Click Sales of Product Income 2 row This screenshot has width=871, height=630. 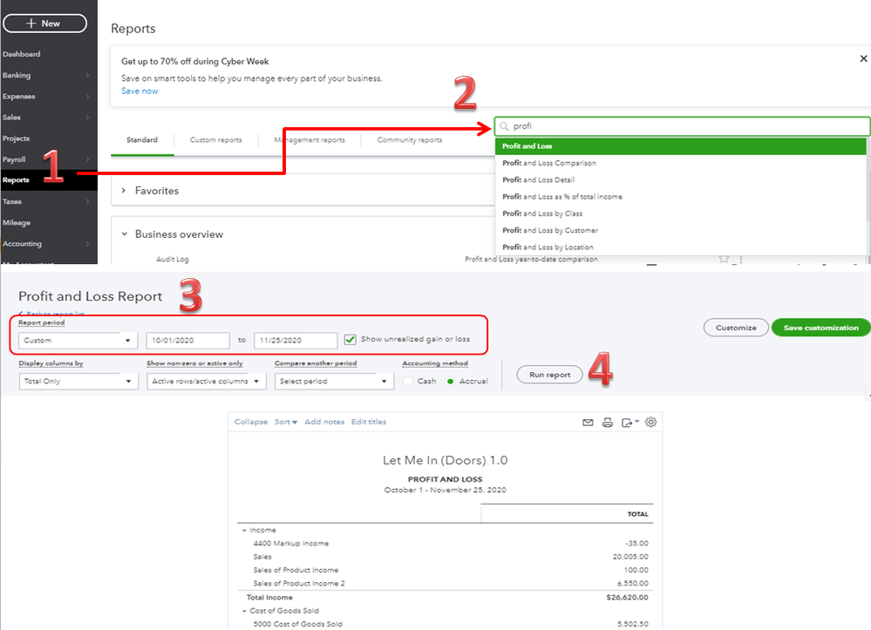click(x=445, y=583)
